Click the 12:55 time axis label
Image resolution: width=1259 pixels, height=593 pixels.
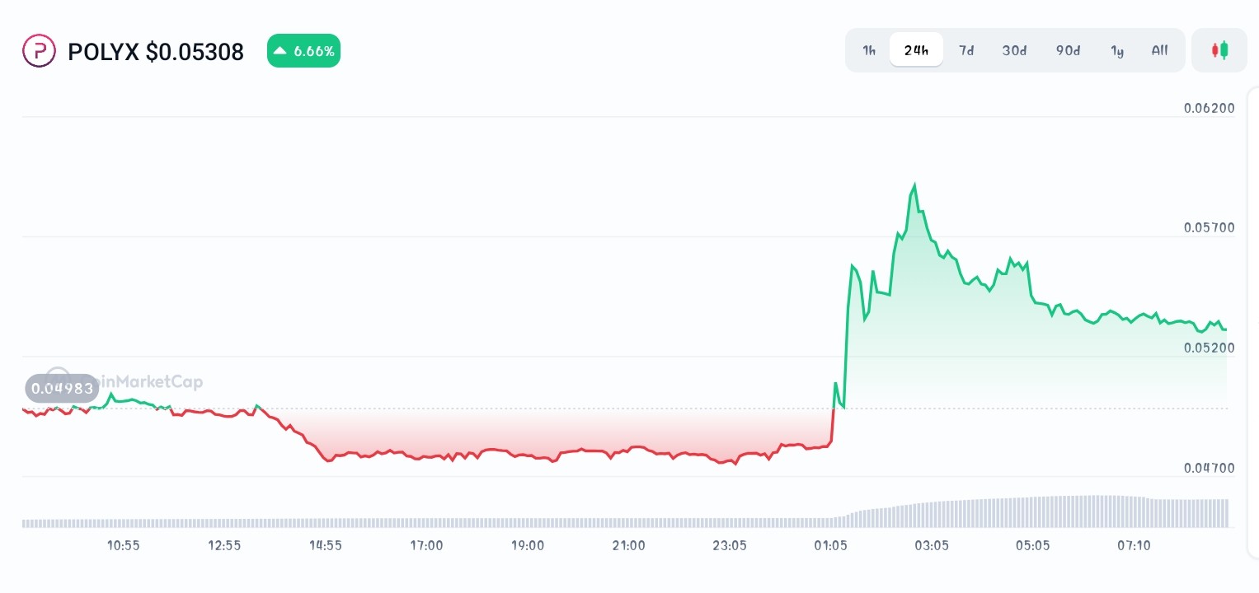(x=224, y=545)
